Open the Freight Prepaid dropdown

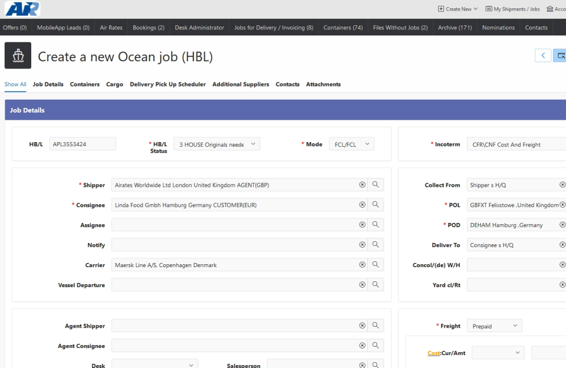click(x=495, y=325)
